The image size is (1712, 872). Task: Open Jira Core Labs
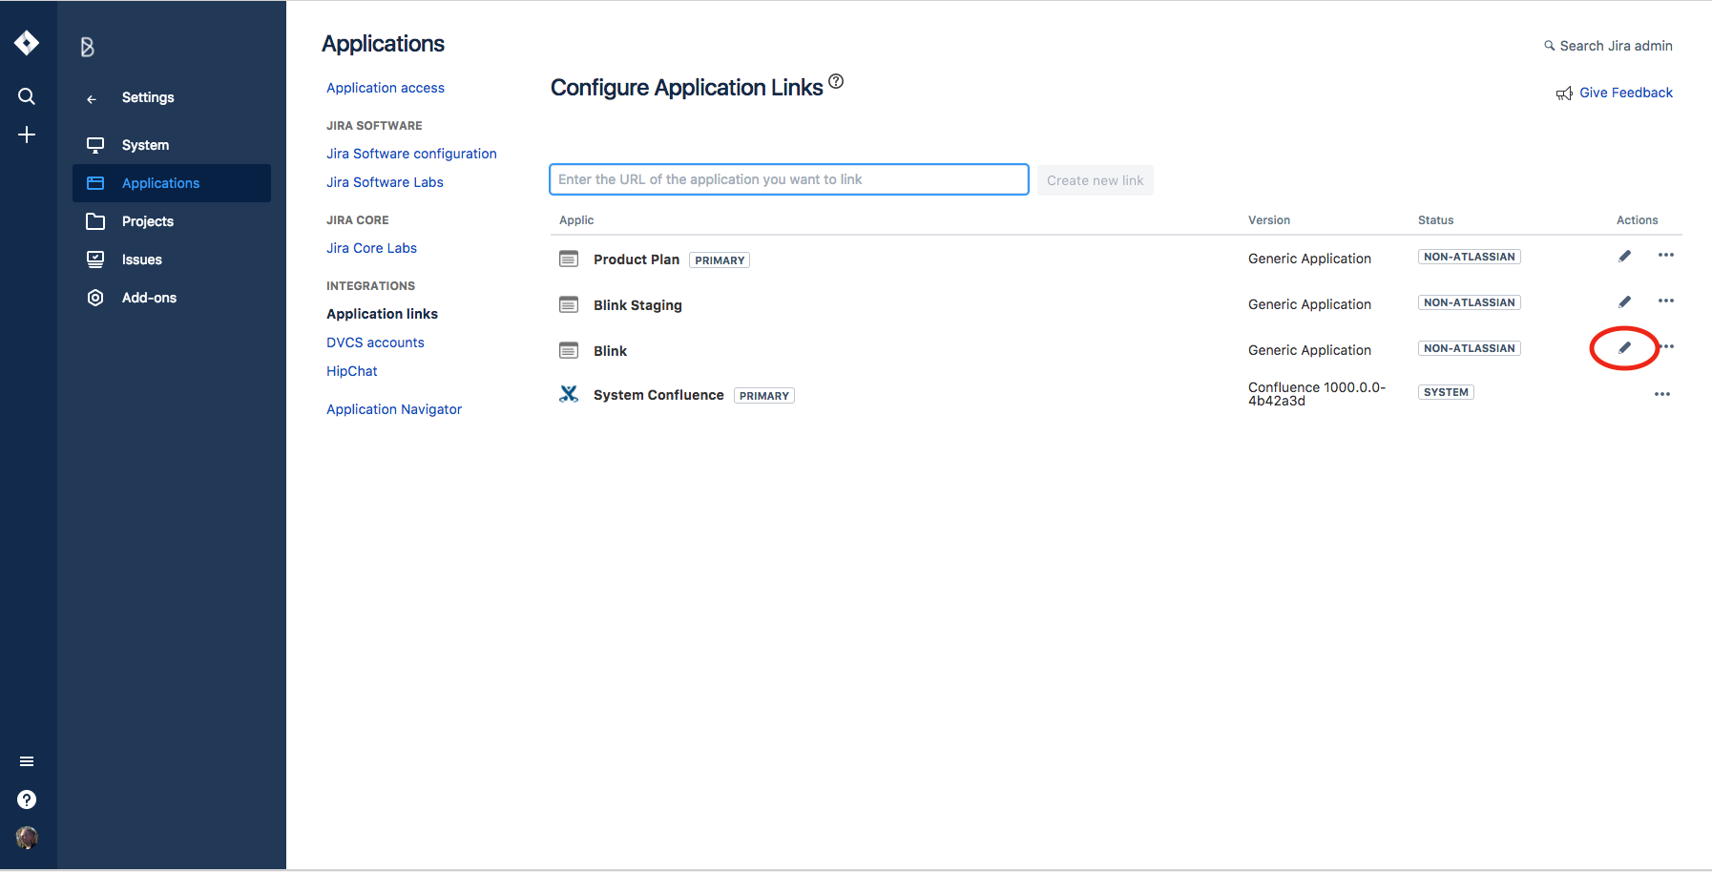[x=371, y=248]
